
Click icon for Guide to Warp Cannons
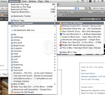[61, 37]
